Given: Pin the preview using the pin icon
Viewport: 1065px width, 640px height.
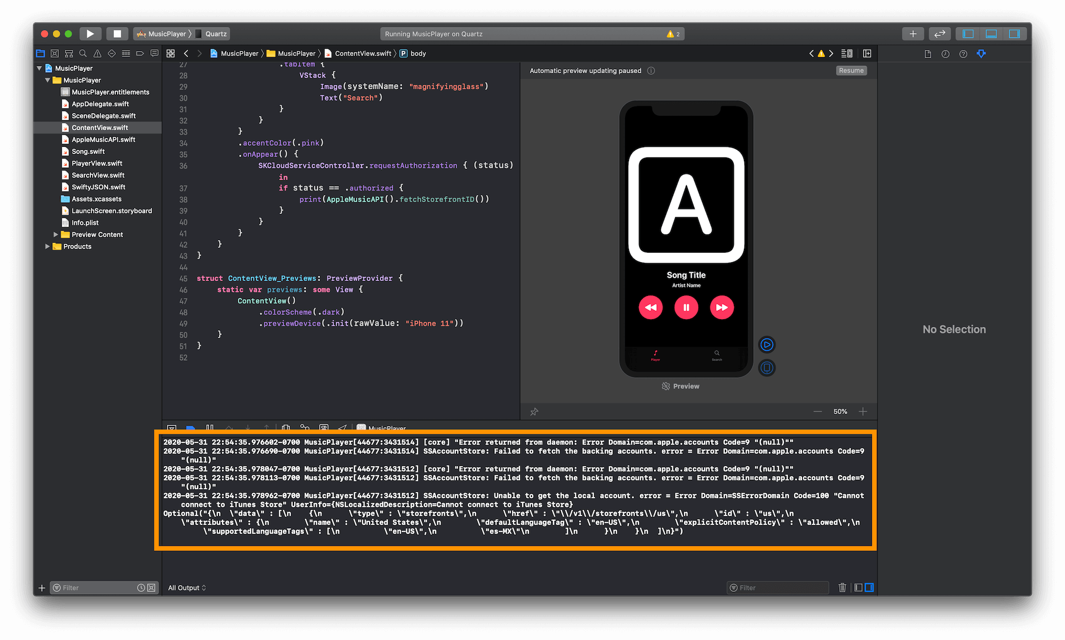Looking at the screenshot, I should [x=534, y=411].
